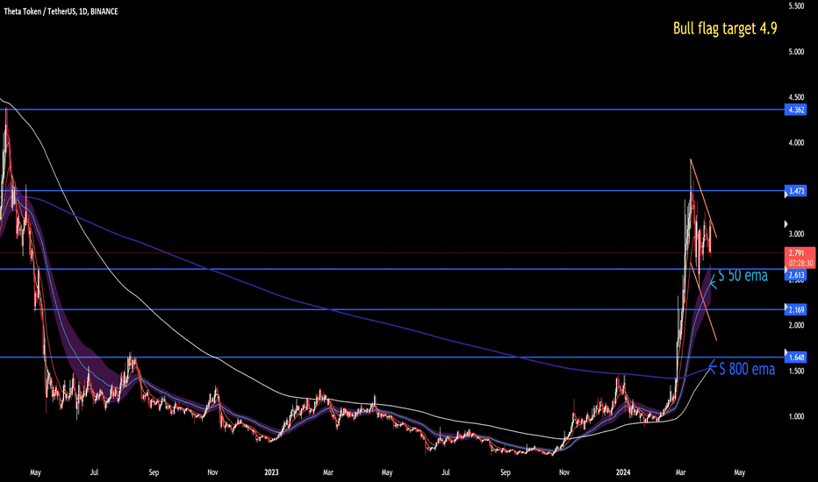
Task: Click the 5.000 value on price axis
Action: tap(796, 52)
